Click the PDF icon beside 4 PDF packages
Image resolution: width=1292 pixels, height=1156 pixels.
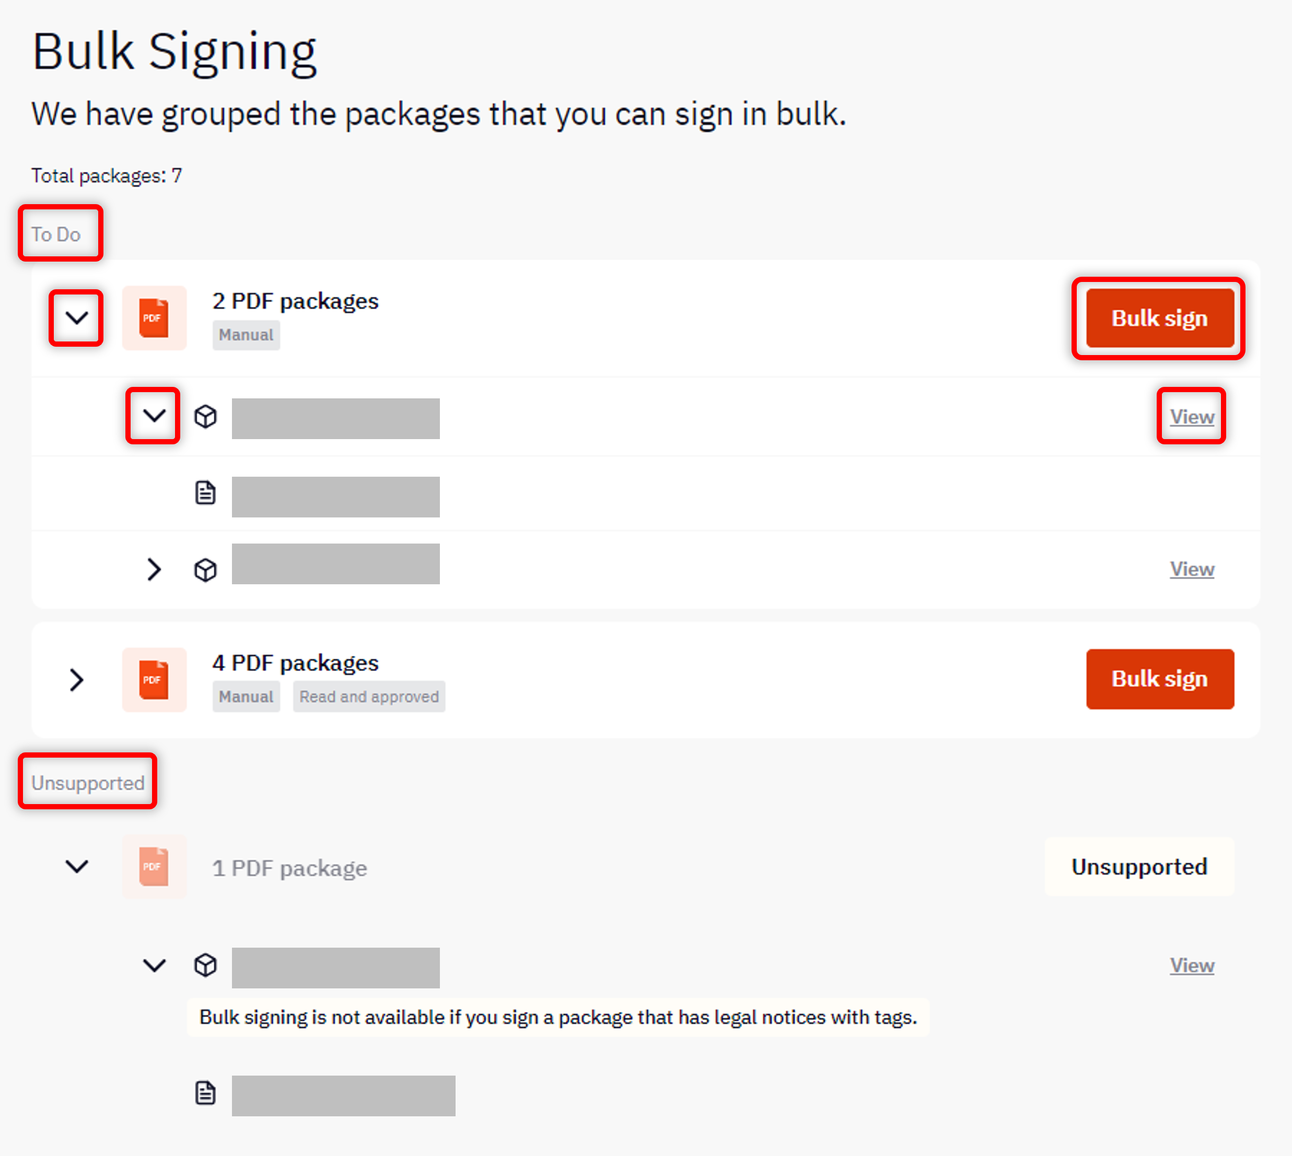(154, 679)
